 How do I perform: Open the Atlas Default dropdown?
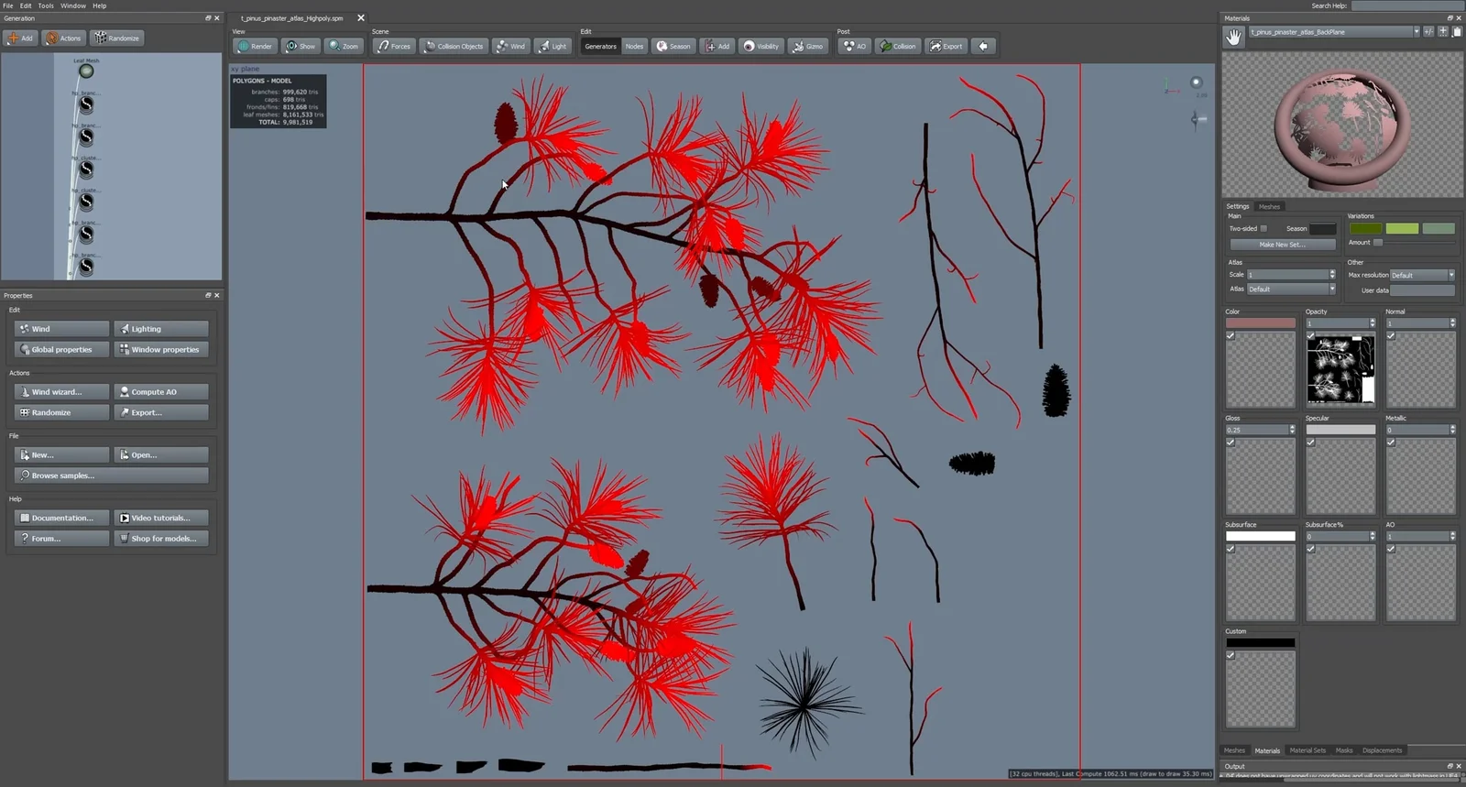pos(1291,290)
